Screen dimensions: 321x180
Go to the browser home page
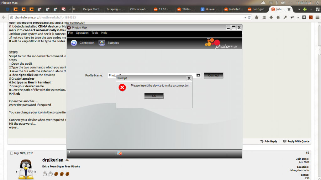click(278, 17)
